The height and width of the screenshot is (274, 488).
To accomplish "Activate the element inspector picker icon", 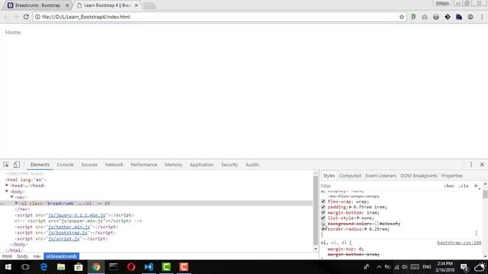I will click(x=6, y=164).
